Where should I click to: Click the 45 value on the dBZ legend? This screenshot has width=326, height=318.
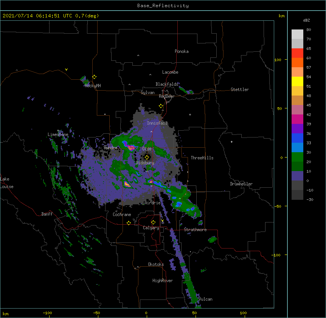(309, 105)
